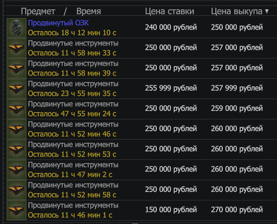
Task: Open the Продвинутый ОЗК item link
Action: click(58, 23)
